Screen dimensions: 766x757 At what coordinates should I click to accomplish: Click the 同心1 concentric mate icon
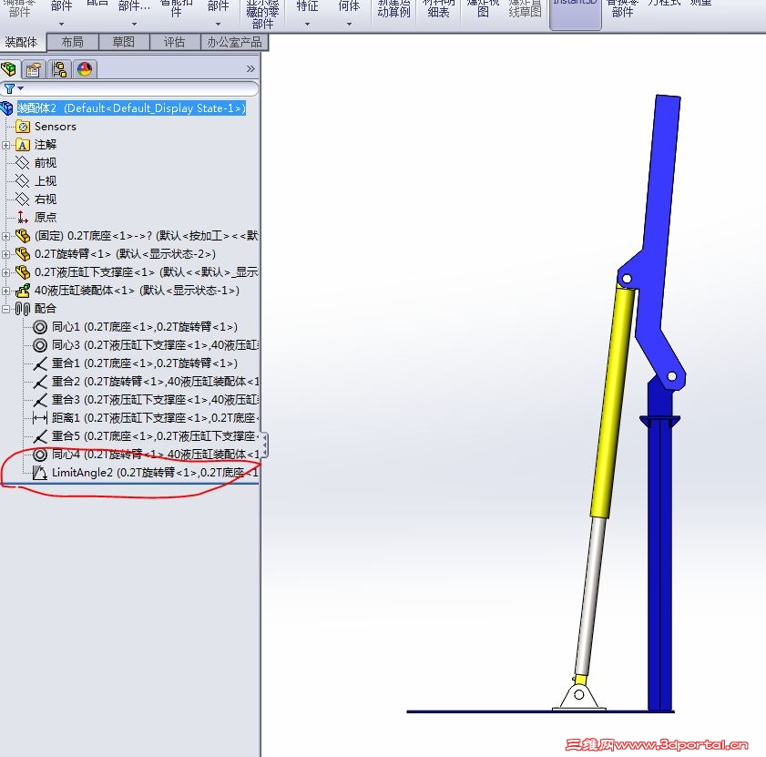pos(40,326)
